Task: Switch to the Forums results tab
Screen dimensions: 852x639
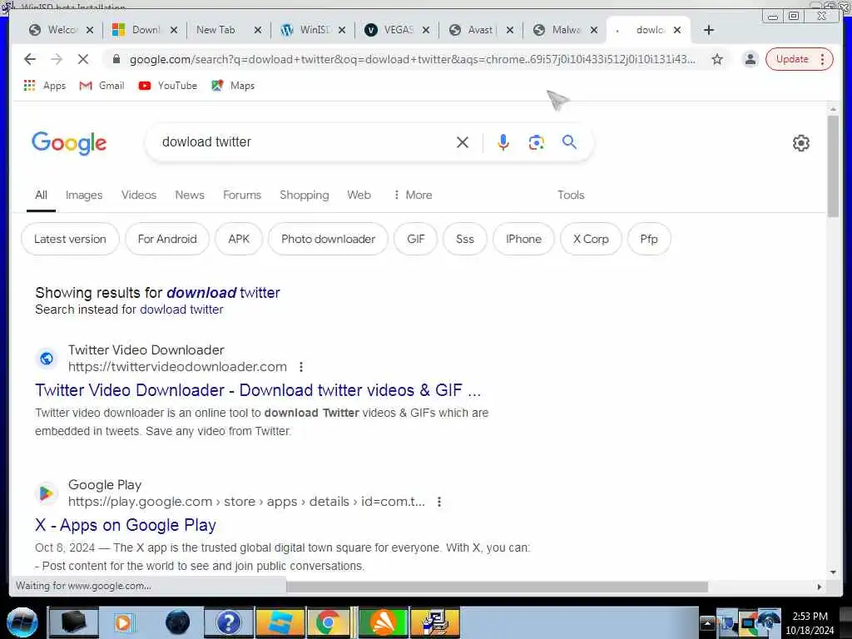Action: tap(242, 195)
